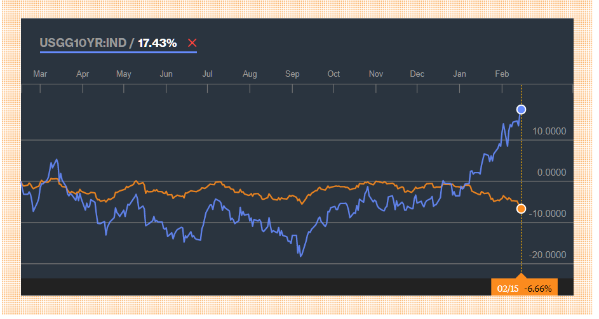Viewport: 599px width, 319px height.
Task: Select Jan on the time axis
Action: pos(459,74)
